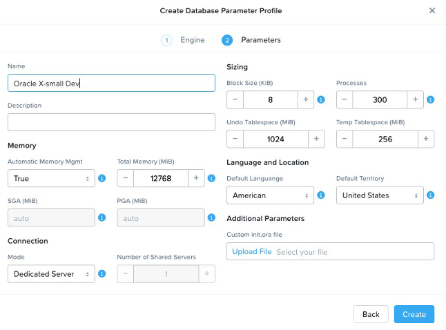Click the Sizing section heading
The height and width of the screenshot is (330, 446).
[237, 67]
